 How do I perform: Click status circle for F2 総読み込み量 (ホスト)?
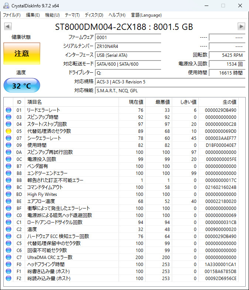coord(8,278)
